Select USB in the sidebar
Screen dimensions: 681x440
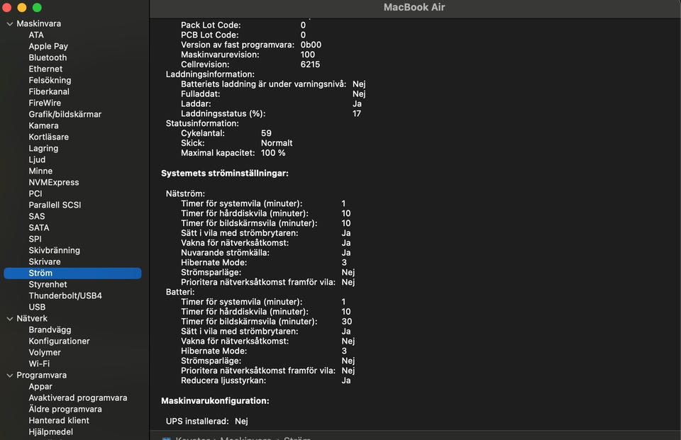(x=37, y=307)
